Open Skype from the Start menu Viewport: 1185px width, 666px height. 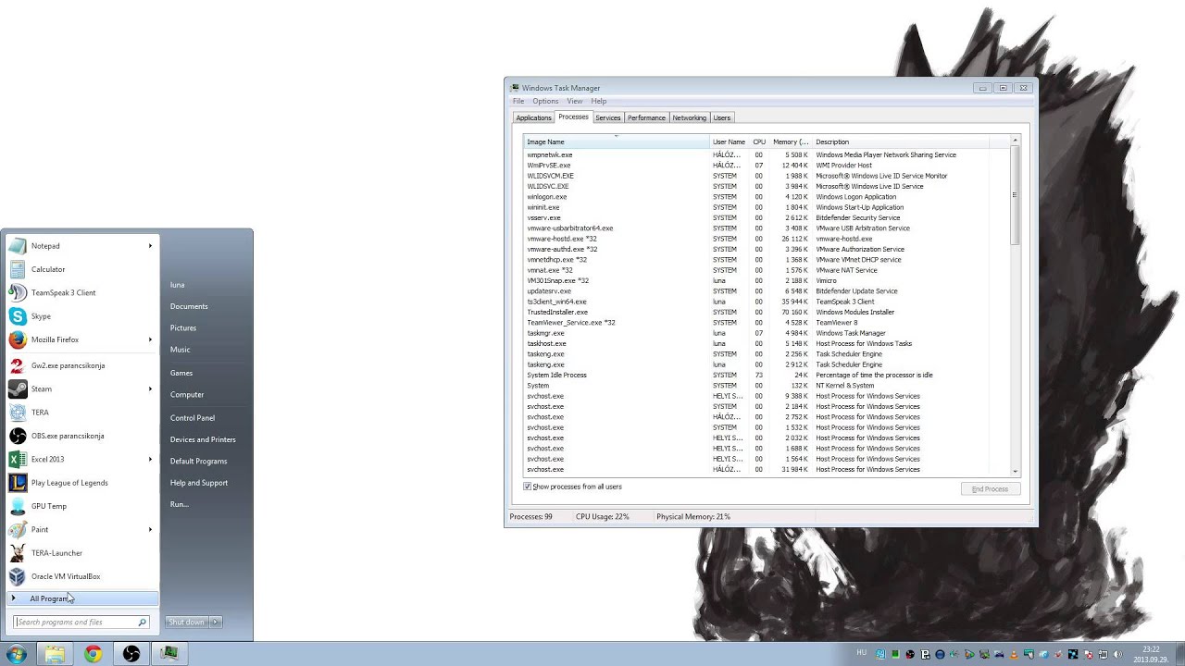40,315
